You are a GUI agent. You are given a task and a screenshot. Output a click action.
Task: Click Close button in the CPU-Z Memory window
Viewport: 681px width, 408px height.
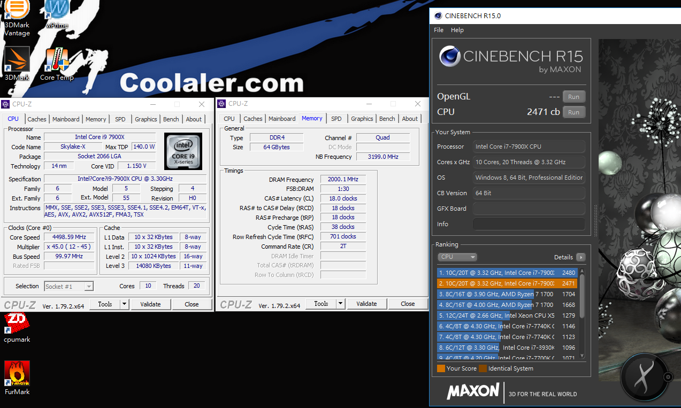tap(408, 304)
